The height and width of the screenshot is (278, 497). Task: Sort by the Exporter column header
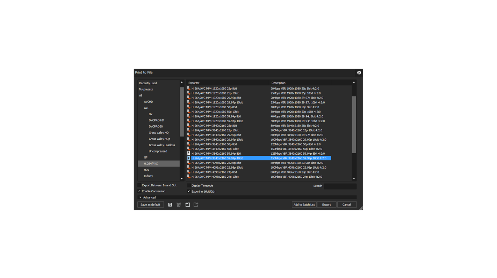(x=228, y=83)
